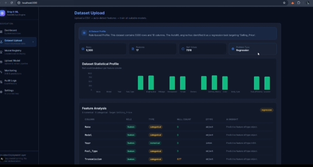
Task: Click the AI INSIGHT column header
Action: point(232,119)
